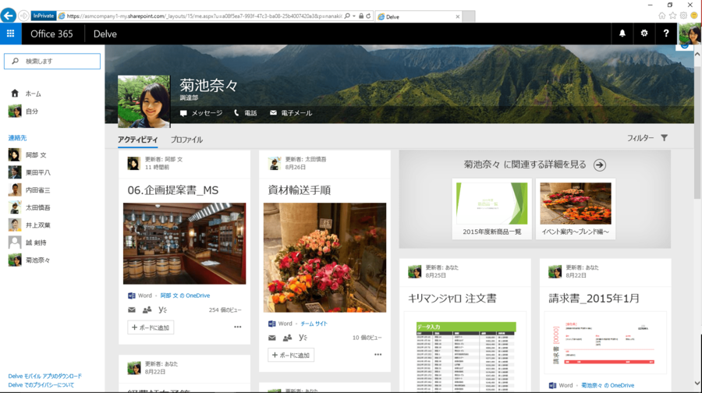Open more options on 資材輸送手順 card
The image size is (702, 393).
point(378,355)
